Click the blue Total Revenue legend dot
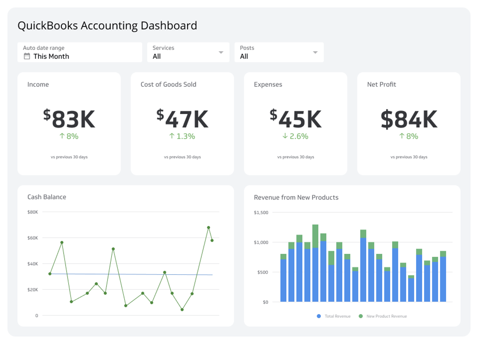The width and height of the screenshot is (478, 344). click(318, 316)
